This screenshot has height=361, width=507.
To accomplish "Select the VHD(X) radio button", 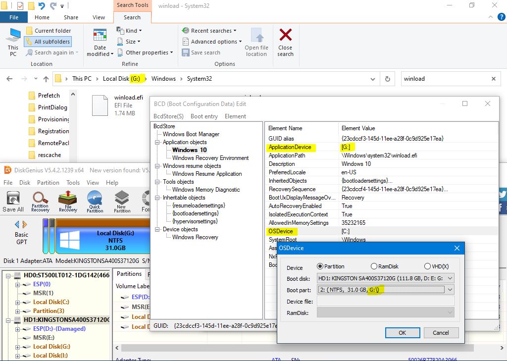I will pyautogui.click(x=427, y=266).
